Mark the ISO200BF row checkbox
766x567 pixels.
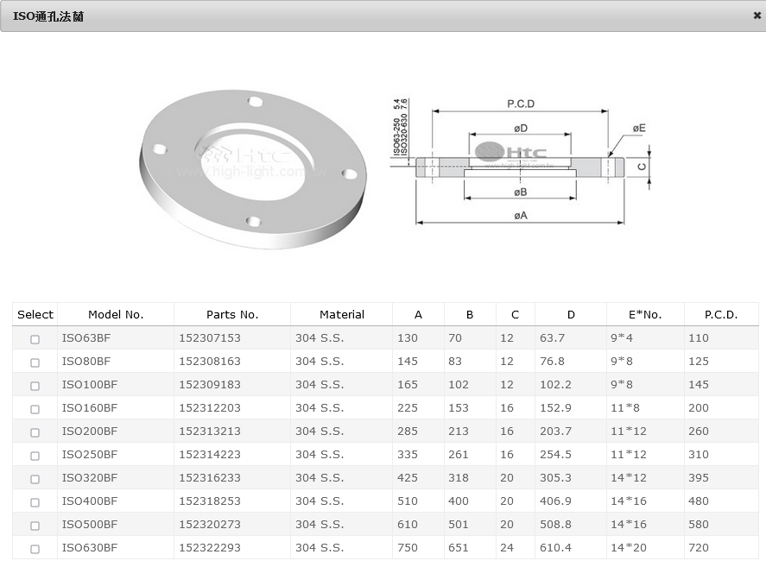pos(35,432)
